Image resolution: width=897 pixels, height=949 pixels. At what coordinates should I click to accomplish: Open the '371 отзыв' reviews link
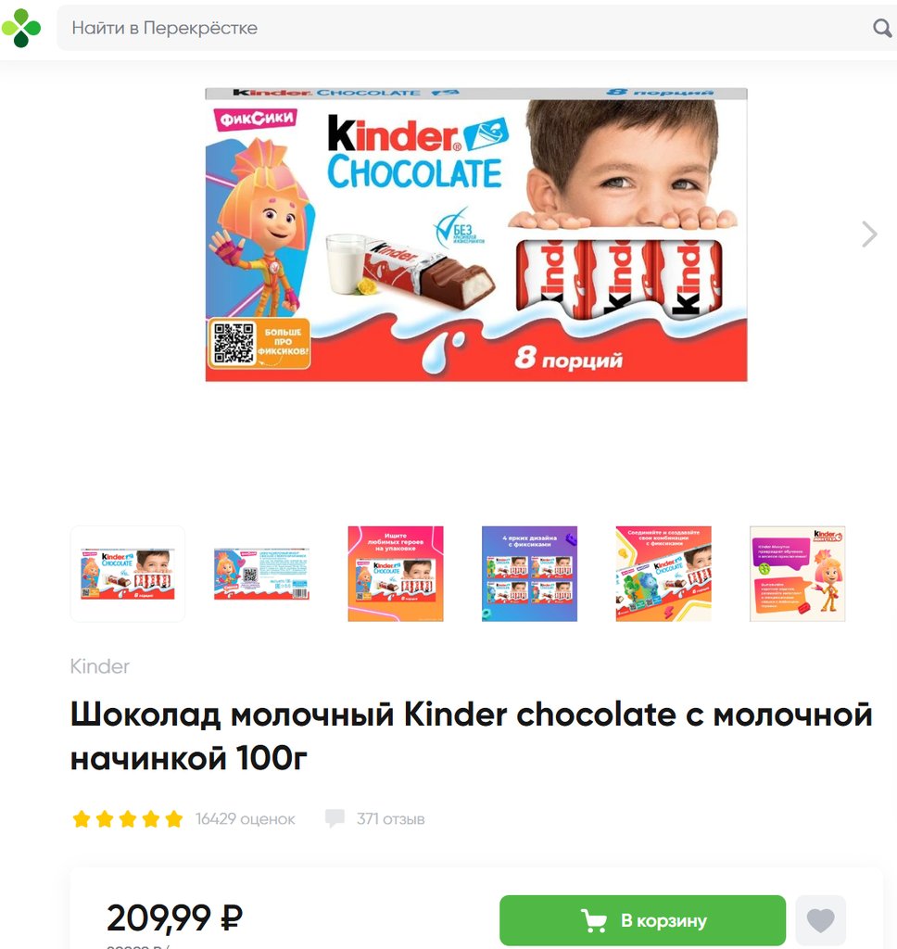point(390,819)
